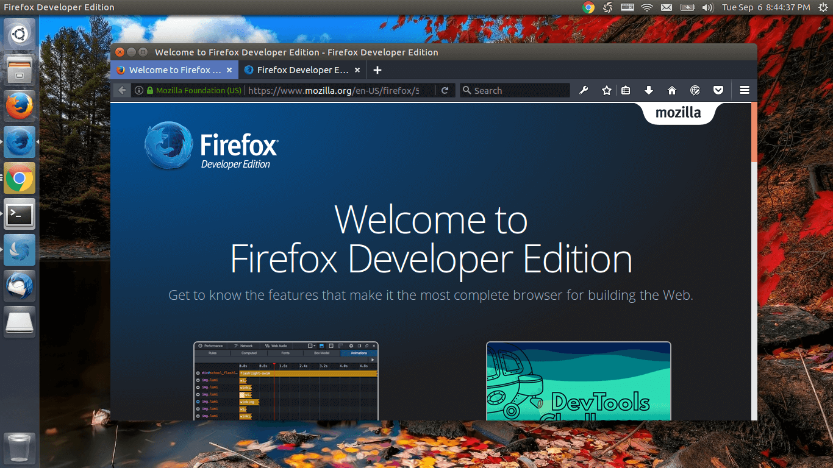Open the WebIDE globe-and-pencil icon

pos(695,90)
